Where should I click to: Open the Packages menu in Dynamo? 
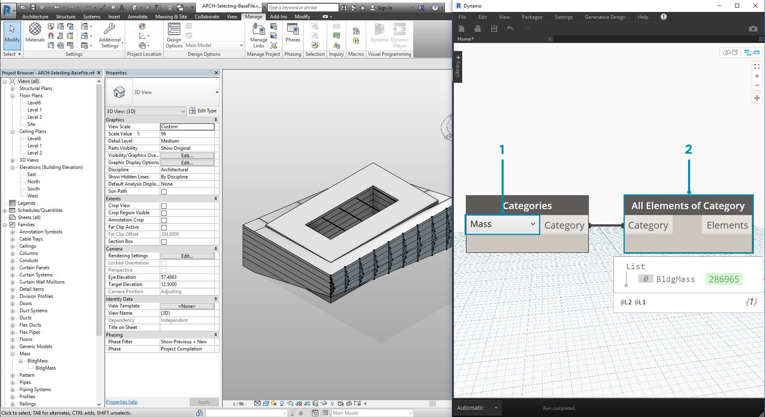[532, 17]
